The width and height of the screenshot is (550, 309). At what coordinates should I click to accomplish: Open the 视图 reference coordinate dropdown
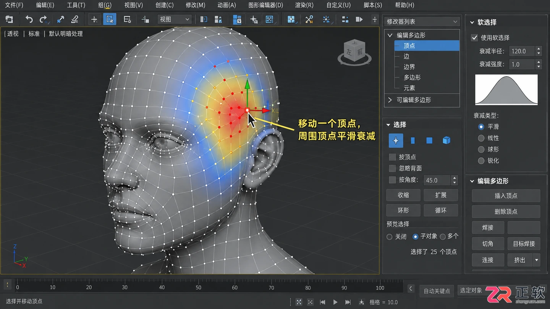[x=175, y=19]
